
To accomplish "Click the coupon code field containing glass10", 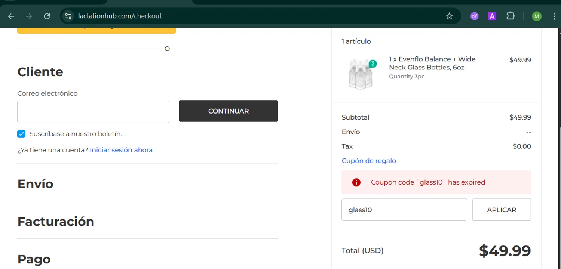I will click(404, 210).
